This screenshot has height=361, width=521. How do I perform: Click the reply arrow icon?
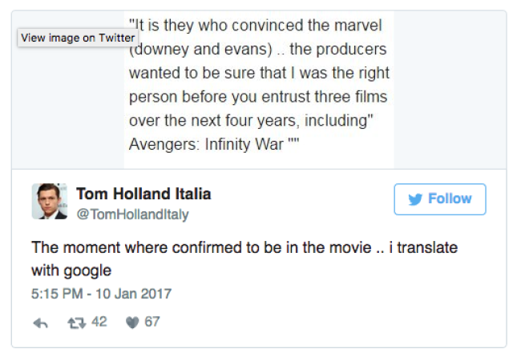[41, 323]
